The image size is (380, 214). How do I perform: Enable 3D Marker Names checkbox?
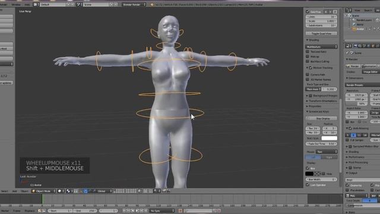click(308, 79)
